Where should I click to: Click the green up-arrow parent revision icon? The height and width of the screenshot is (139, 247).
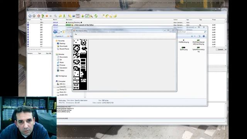[x=42, y=16]
